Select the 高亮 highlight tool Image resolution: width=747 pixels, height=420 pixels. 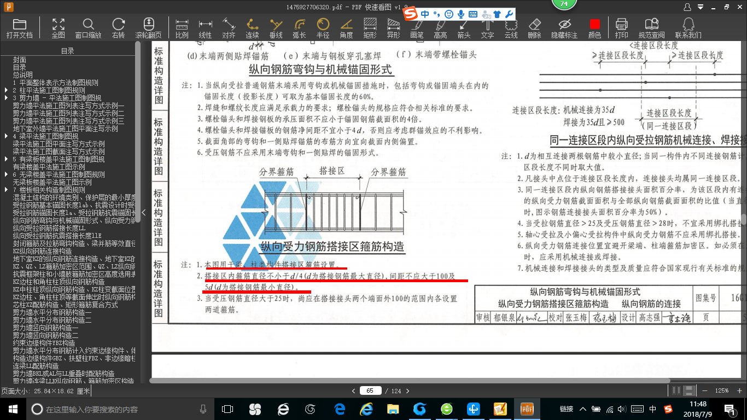440,28
